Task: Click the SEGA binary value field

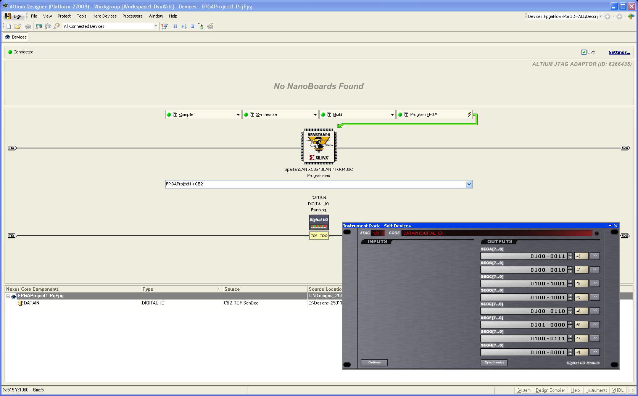Action: pos(524,256)
